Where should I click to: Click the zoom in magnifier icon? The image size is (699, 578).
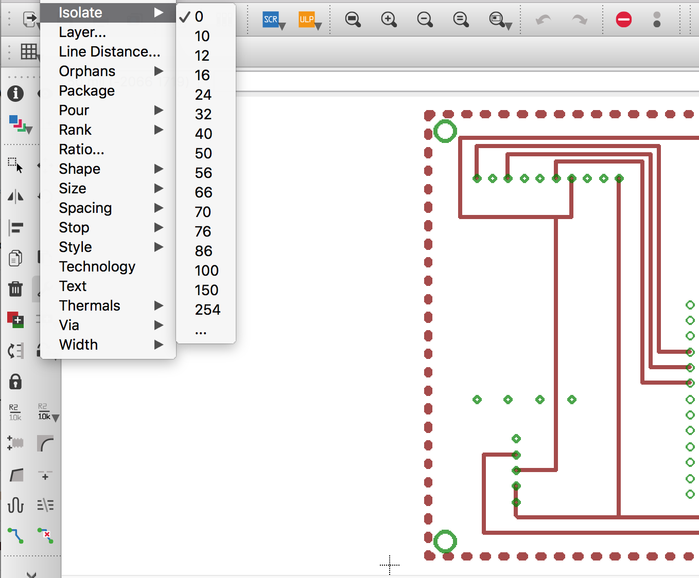pos(389,20)
